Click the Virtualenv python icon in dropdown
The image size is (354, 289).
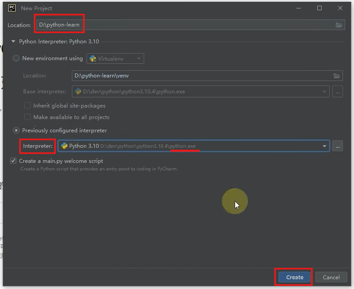click(93, 59)
